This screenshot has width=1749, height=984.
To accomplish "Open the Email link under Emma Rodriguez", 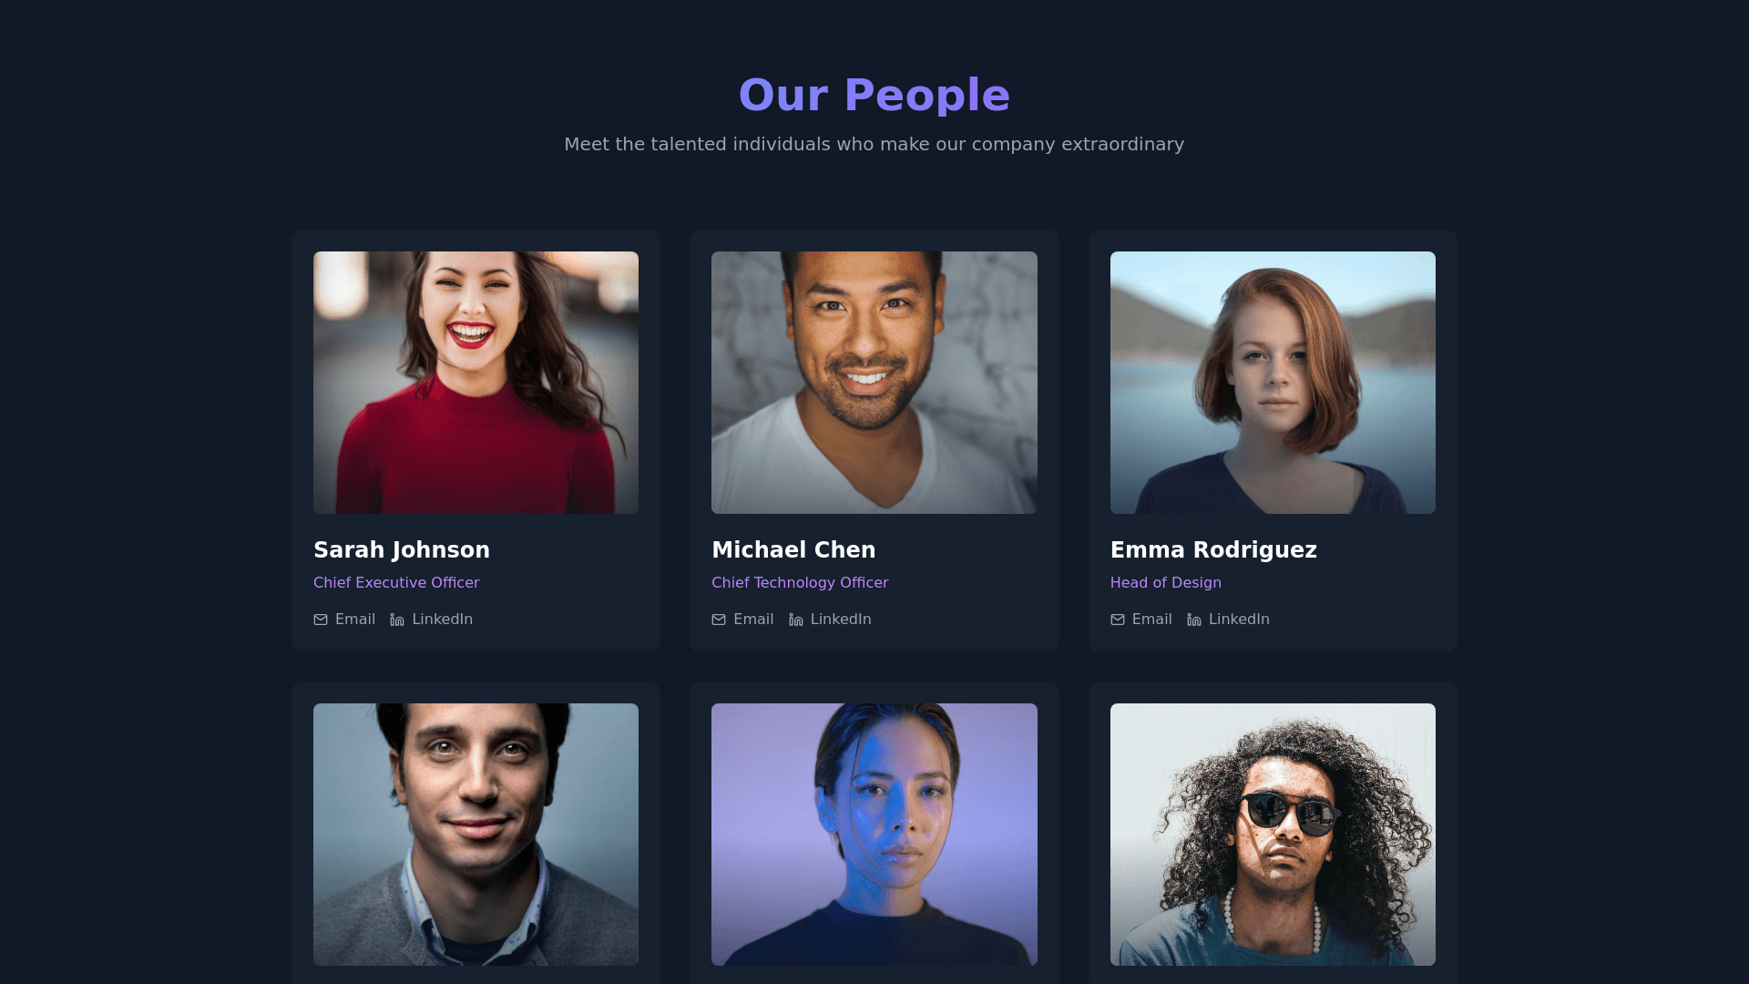I will coord(1141,620).
